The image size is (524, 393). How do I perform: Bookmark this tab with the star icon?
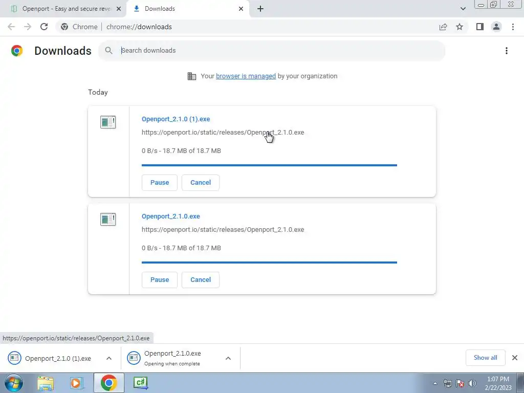(x=460, y=27)
